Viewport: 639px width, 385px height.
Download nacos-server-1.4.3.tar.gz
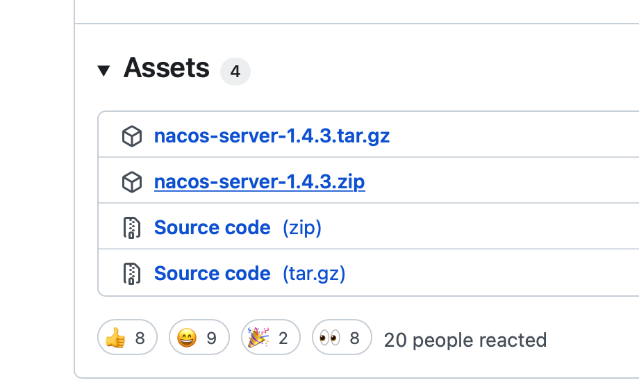272,136
